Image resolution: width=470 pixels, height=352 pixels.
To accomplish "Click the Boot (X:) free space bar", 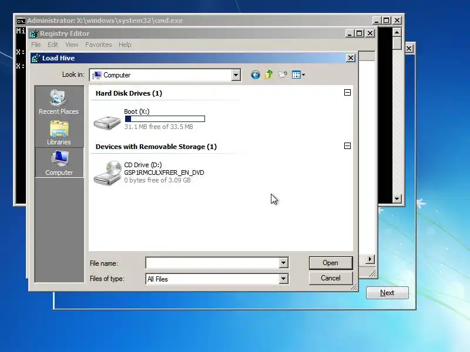I will (165, 119).
